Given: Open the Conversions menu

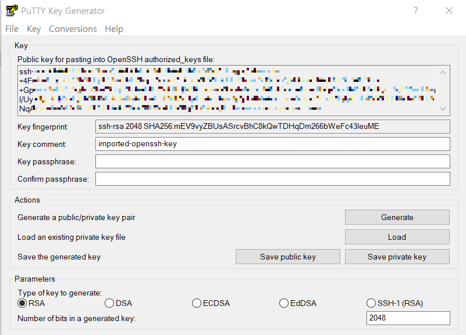Looking at the screenshot, I should pos(73,29).
